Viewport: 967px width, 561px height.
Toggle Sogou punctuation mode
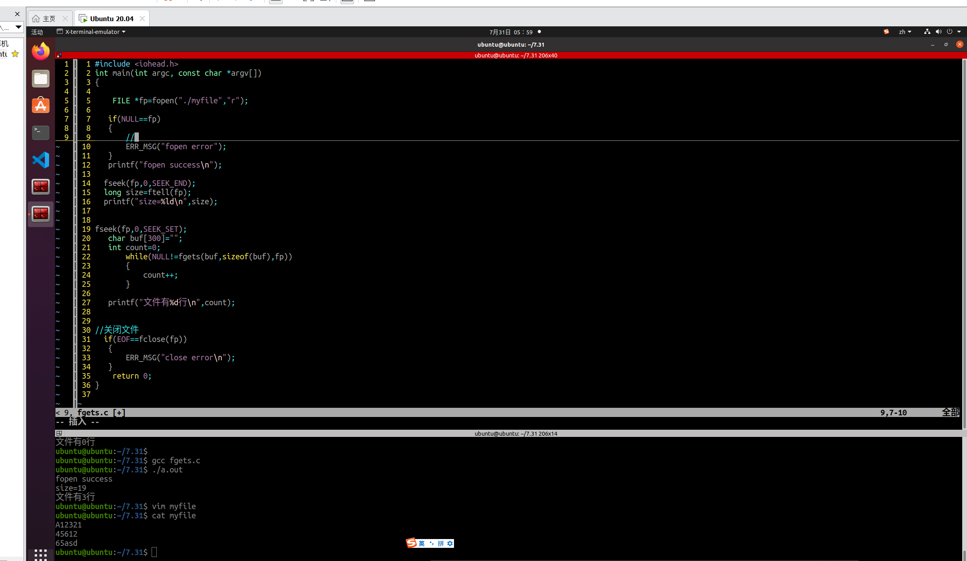(431, 543)
